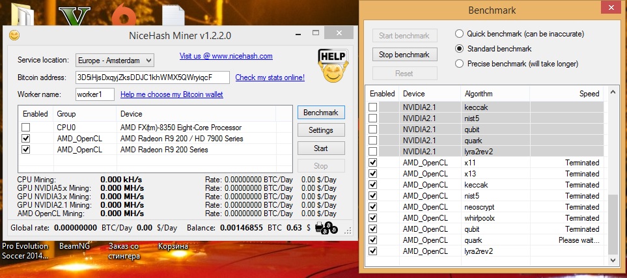The width and height of the screenshot is (627, 278).
Task: Click the Start benchmark button
Action: pos(405,36)
